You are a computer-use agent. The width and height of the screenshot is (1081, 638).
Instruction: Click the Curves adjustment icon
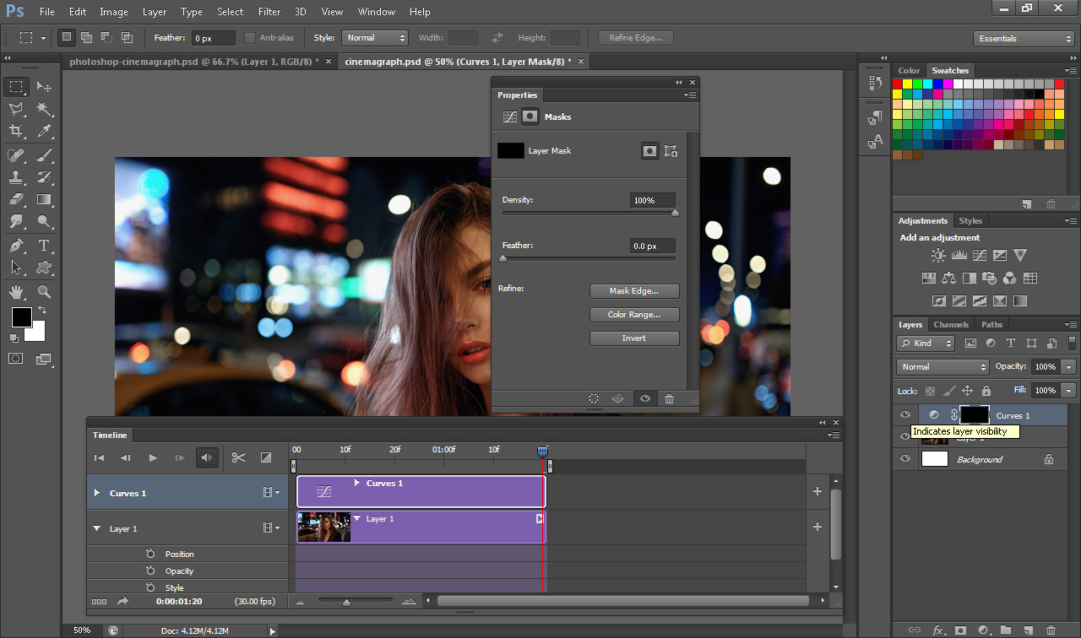pos(980,256)
